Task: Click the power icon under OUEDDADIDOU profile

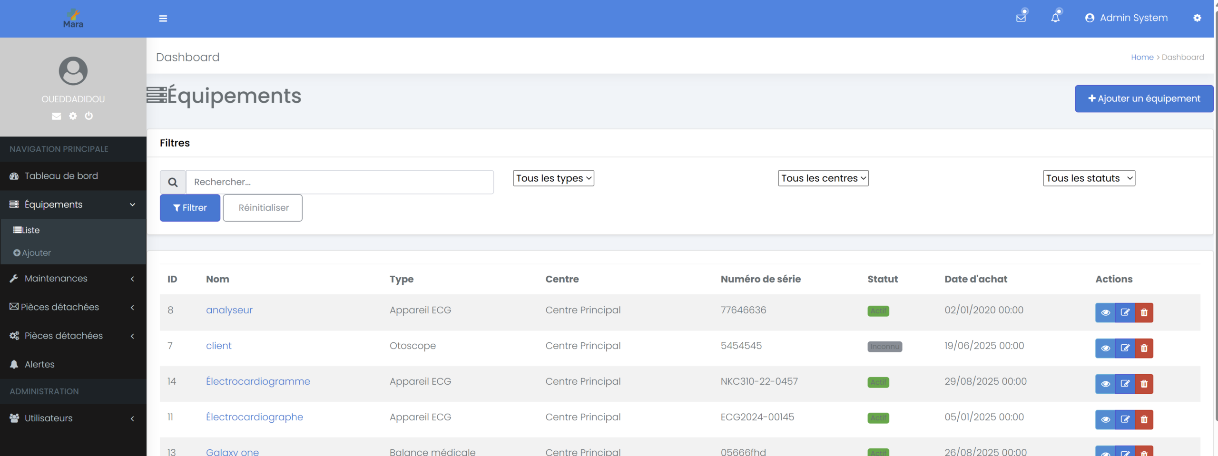Action: (x=89, y=116)
